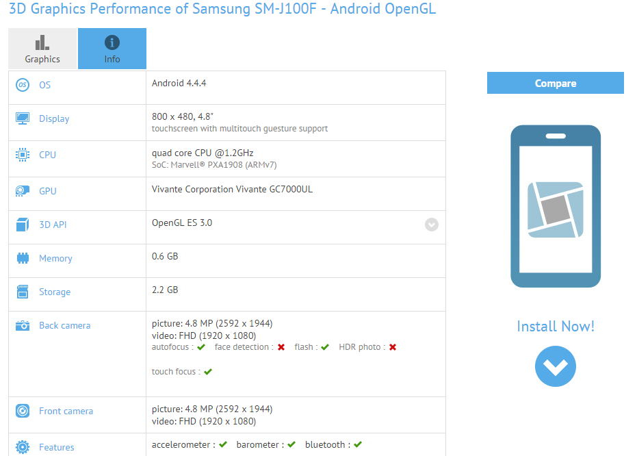This screenshot has width=637, height=456.
Task: Click the HDR photo red cross
Action: (x=393, y=348)
